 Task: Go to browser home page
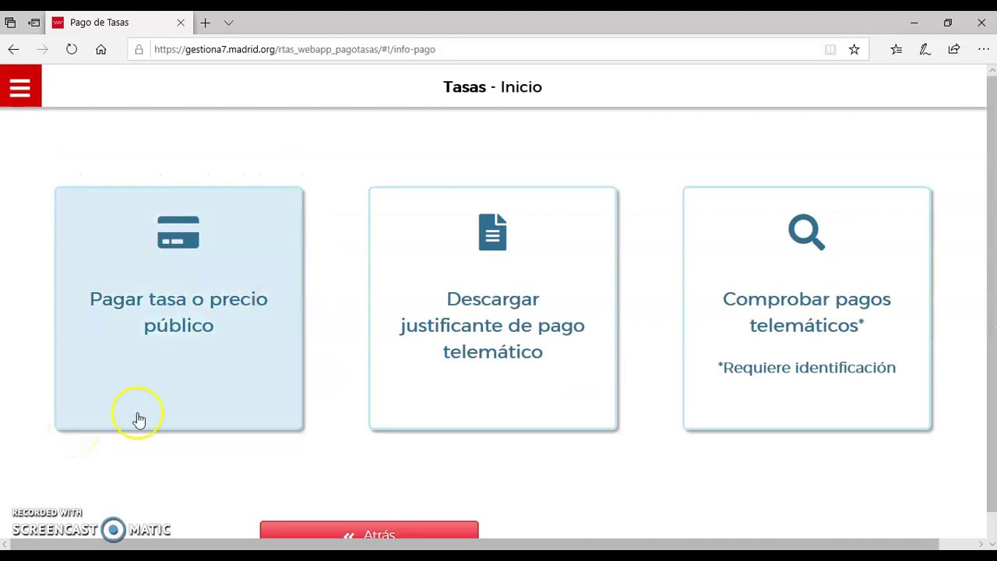[x=100, y=49]
